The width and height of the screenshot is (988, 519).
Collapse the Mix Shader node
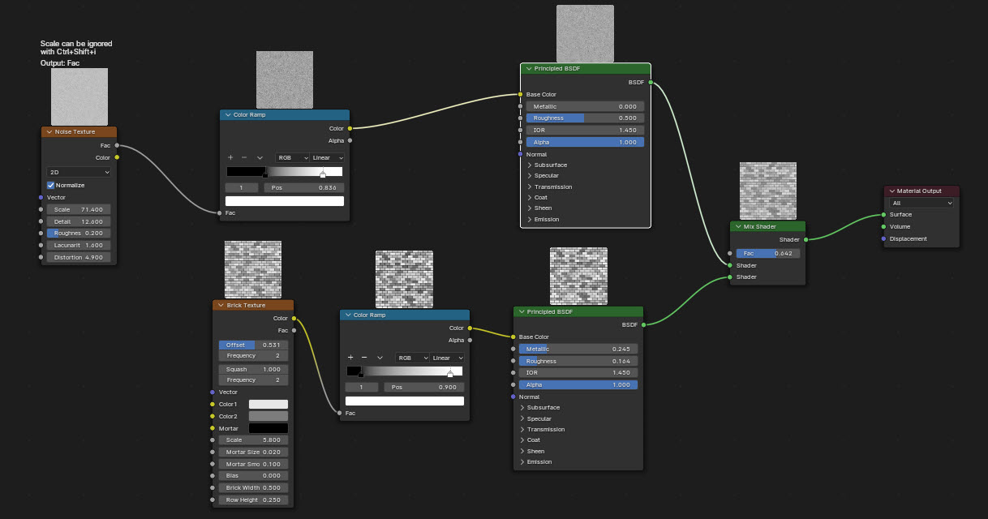(738, 226)
